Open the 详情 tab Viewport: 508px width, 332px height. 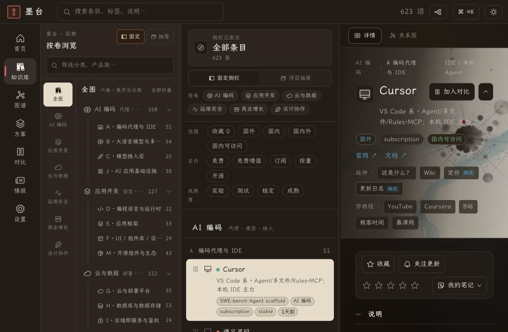click(364, 36)
